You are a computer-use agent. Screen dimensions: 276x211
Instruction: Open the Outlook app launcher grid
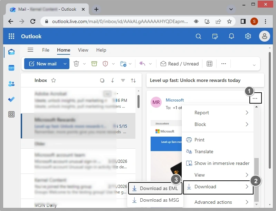pos(11,36)
